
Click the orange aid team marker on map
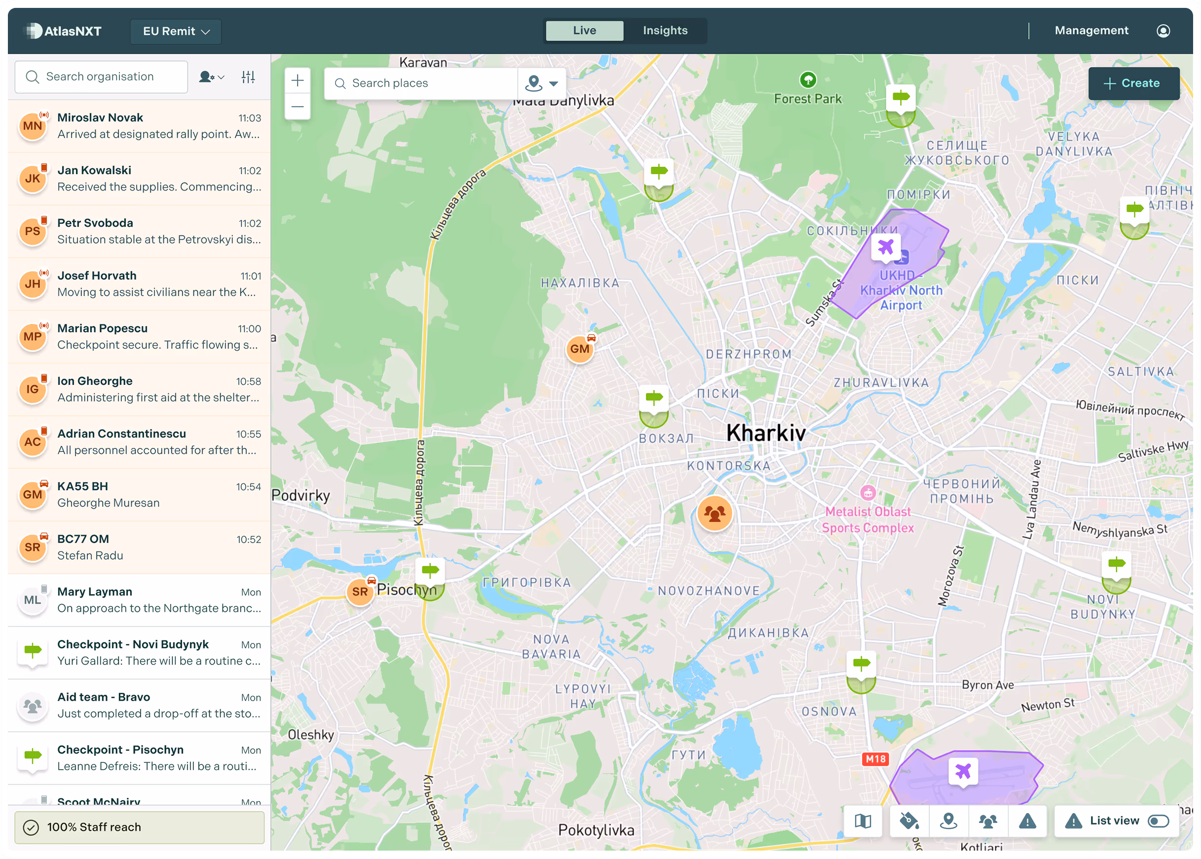click(714, 513)
